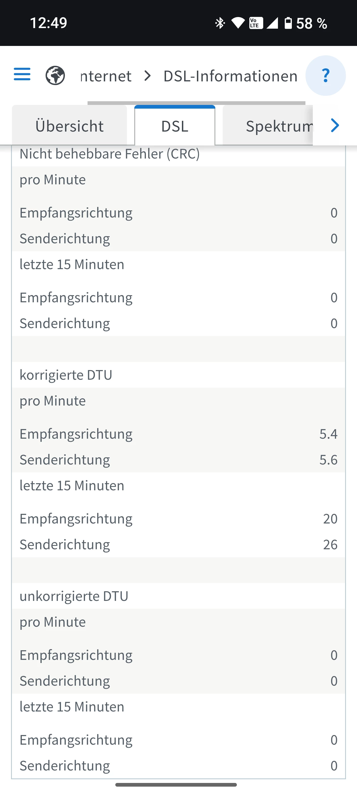Open the hamburger navigation menu
The height and width of the screenshot is (794, 357).
pos(22,74)
